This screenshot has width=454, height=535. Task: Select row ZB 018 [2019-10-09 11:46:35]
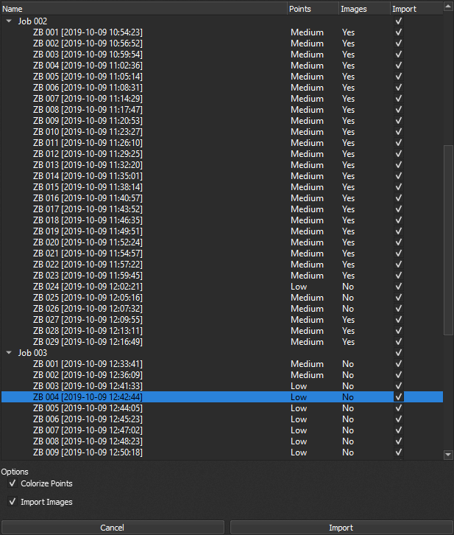click(222, 220)
